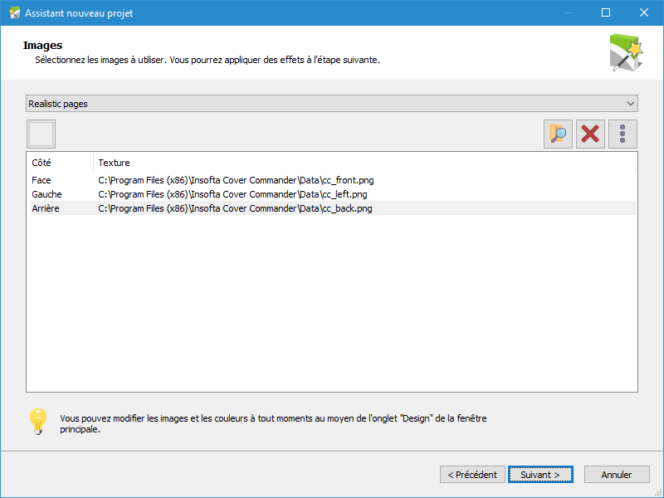Select the Arrière row with cc_back.png
664x498 pixels.
pyautogui.click(x=334, y=208)
